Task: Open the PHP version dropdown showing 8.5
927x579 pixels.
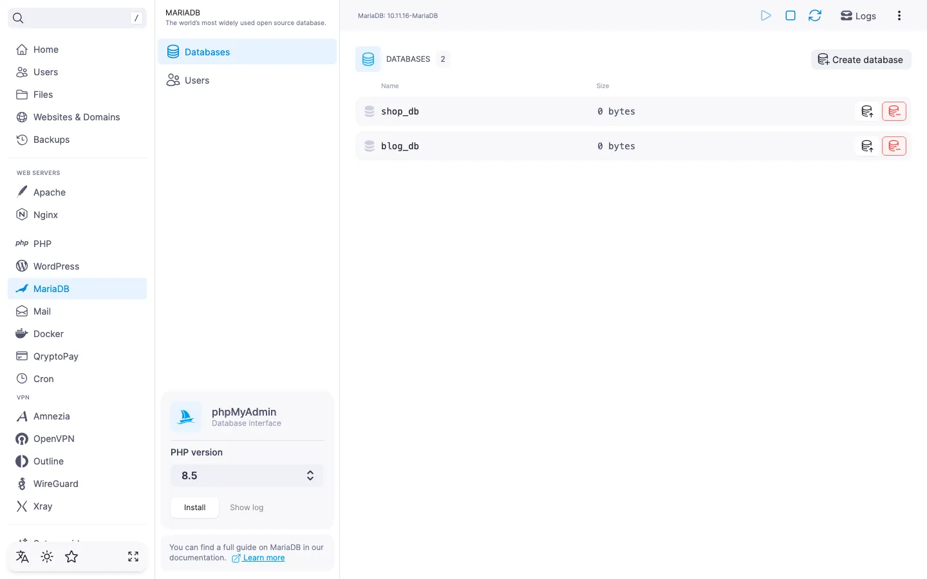Action: [247, 475]
